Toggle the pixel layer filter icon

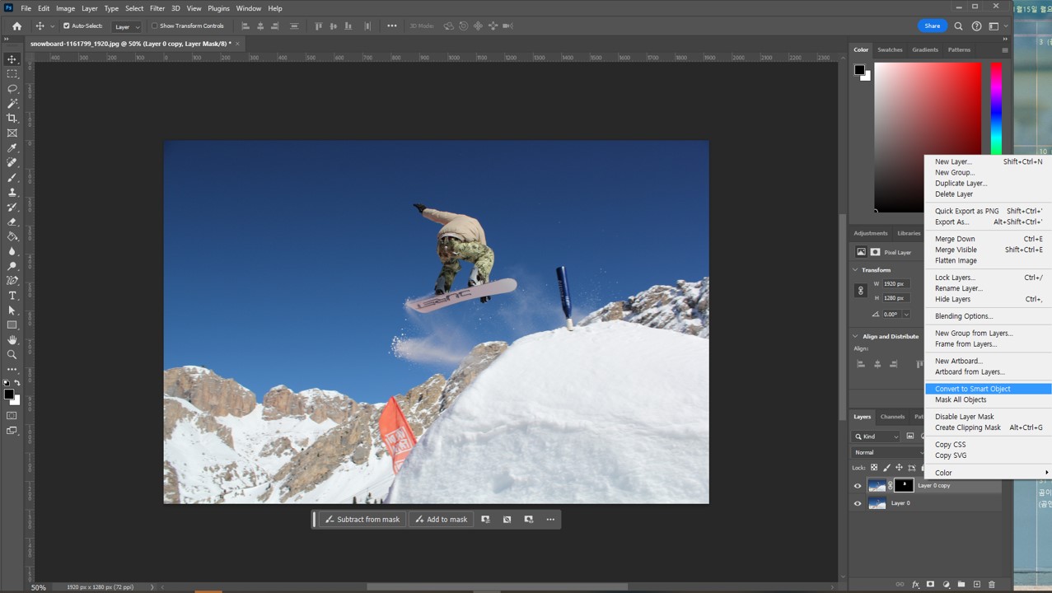click(x=910, y=437)
